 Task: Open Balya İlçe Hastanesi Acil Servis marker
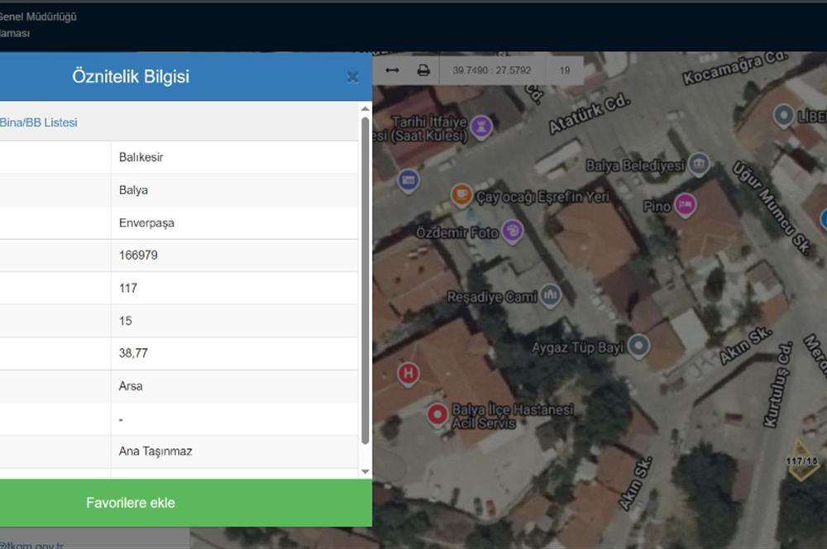[x=437, y=414]
